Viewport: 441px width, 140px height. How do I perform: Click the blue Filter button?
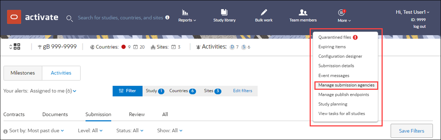pyautogui.click(x=127, y=91)
